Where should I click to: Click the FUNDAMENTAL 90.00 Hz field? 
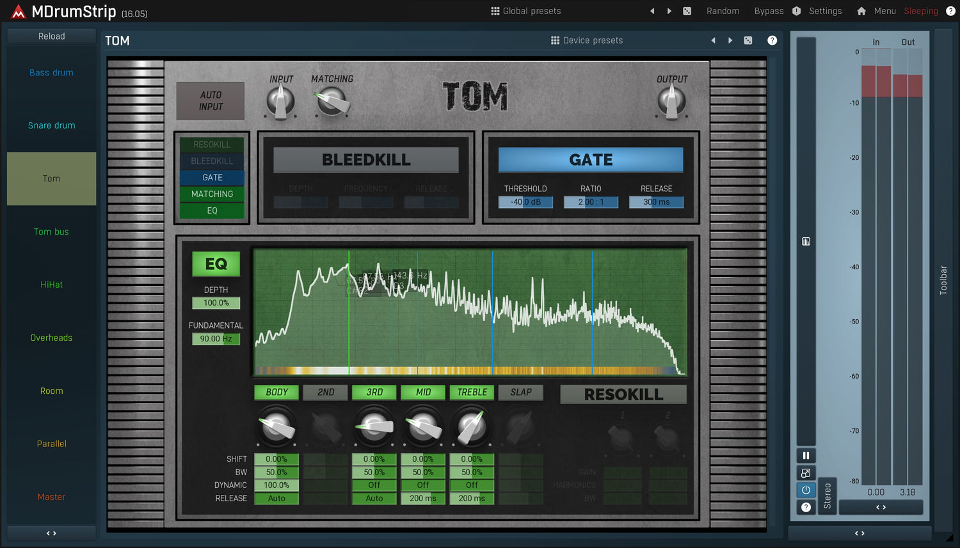(x=216, y=339)
